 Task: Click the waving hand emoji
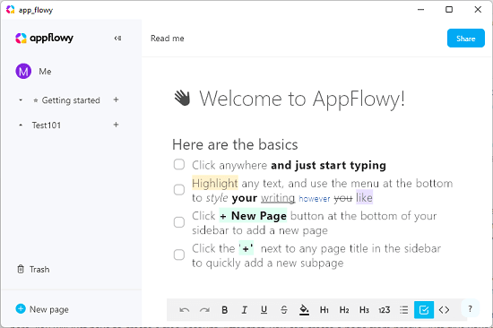(x=182, y=98)
